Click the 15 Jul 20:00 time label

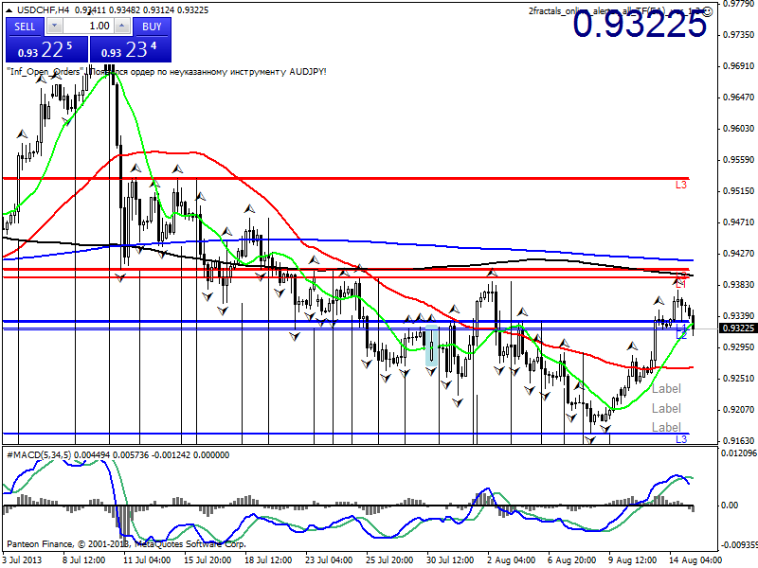tap(208, 560)
